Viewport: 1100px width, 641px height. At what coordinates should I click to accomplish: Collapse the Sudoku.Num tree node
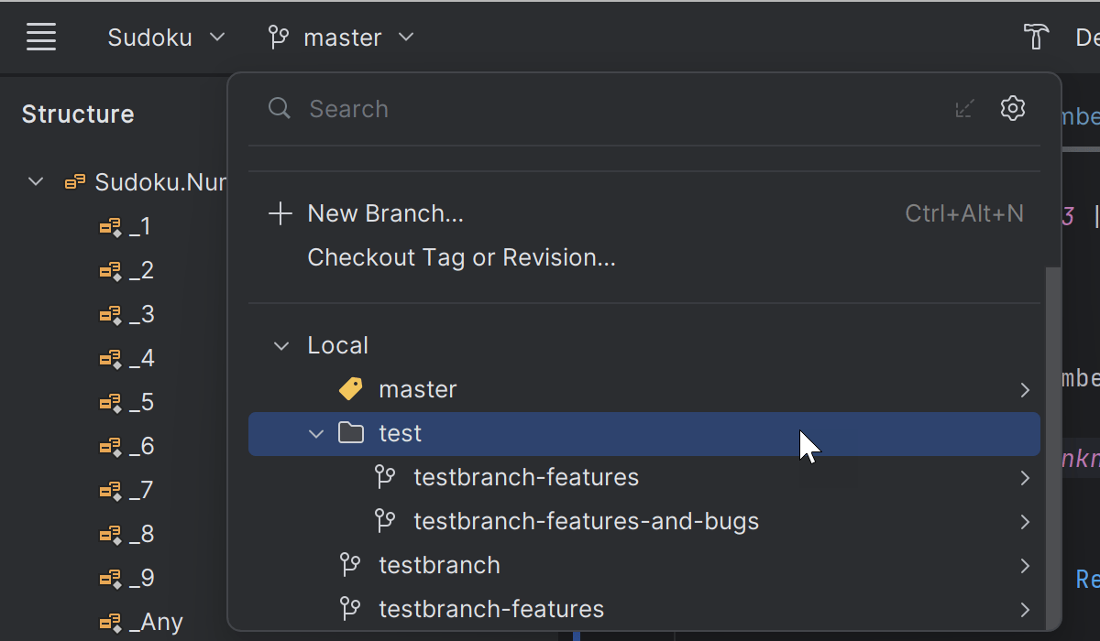point(36,181)
